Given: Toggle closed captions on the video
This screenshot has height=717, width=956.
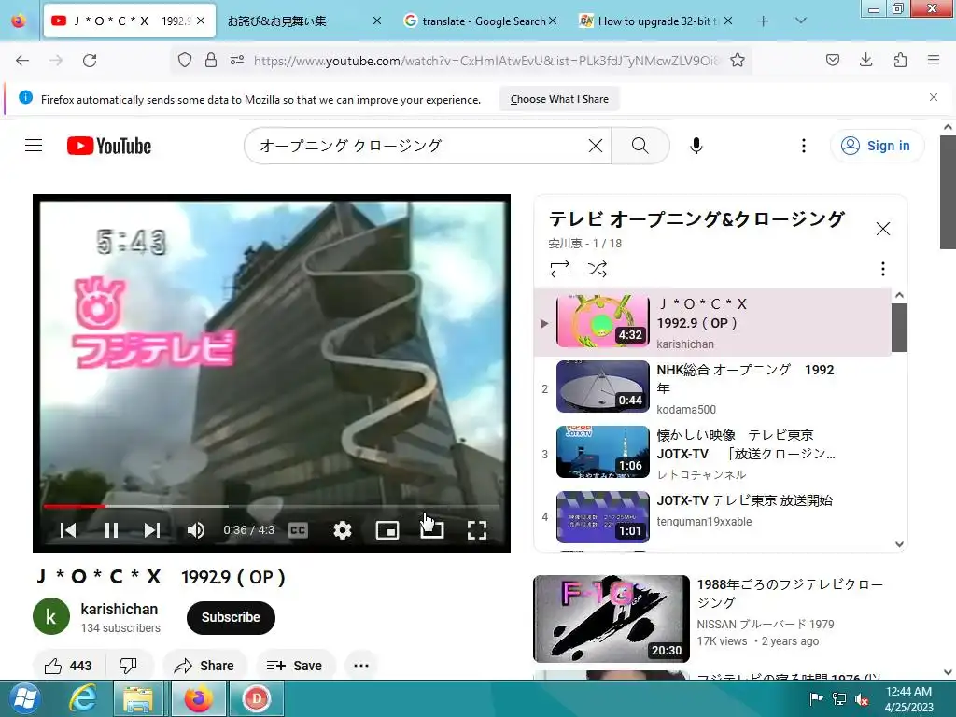Looking at the screenshot, I should pos(298,530).
